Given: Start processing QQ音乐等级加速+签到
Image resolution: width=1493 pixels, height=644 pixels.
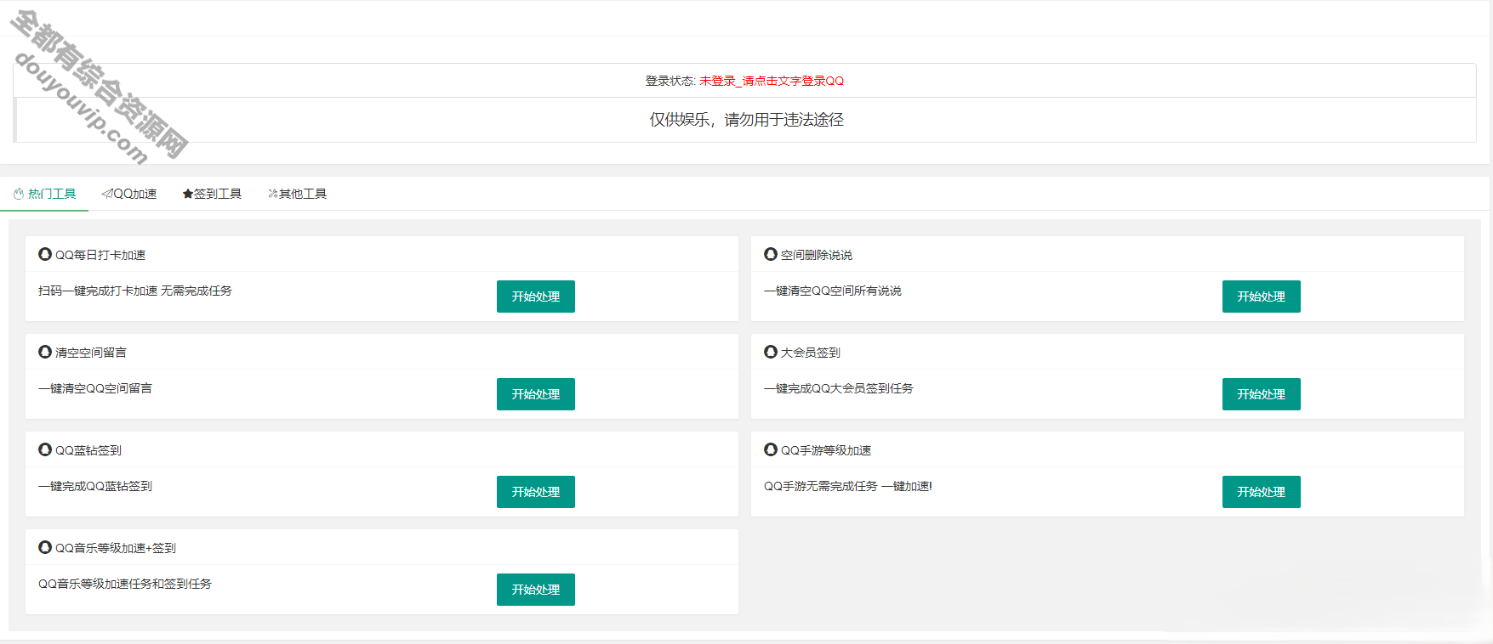Looking at the screenshot, I should pos(536,590).
